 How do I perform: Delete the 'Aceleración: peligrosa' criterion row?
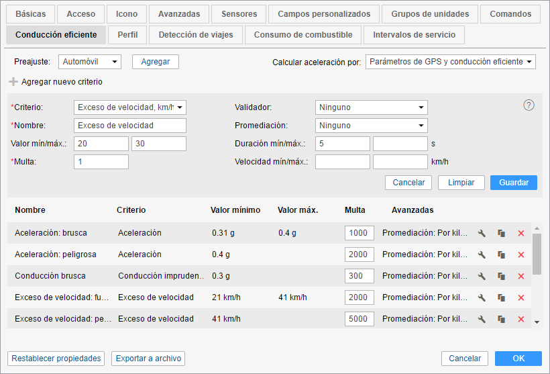(x=521, y=255)
